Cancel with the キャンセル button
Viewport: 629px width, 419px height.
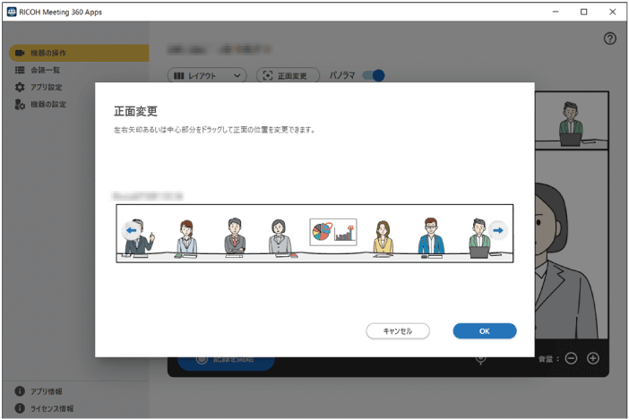click(x=398, y=331)
